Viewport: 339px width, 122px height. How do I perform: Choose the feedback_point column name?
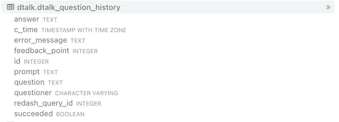click(41, 51)
